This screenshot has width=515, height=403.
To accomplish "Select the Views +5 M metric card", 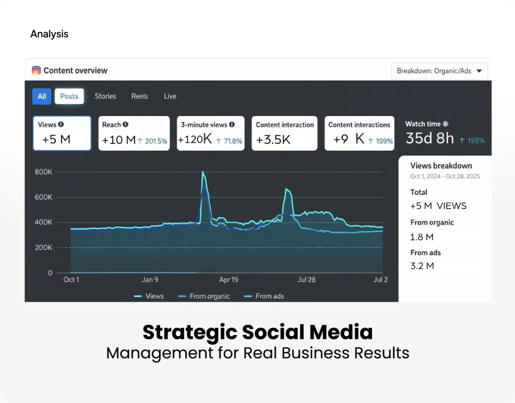I will [62, 133].
